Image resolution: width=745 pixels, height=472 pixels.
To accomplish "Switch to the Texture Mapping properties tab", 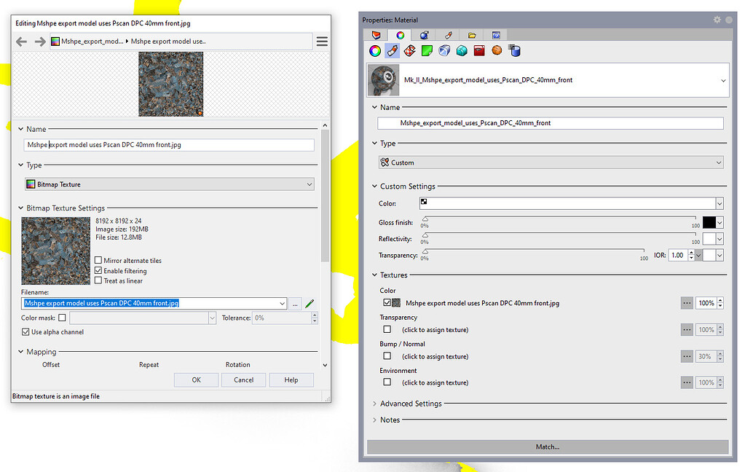I will click(495, 35).
